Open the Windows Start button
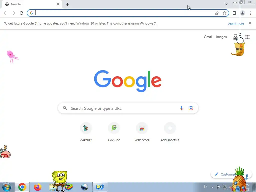 7,187
